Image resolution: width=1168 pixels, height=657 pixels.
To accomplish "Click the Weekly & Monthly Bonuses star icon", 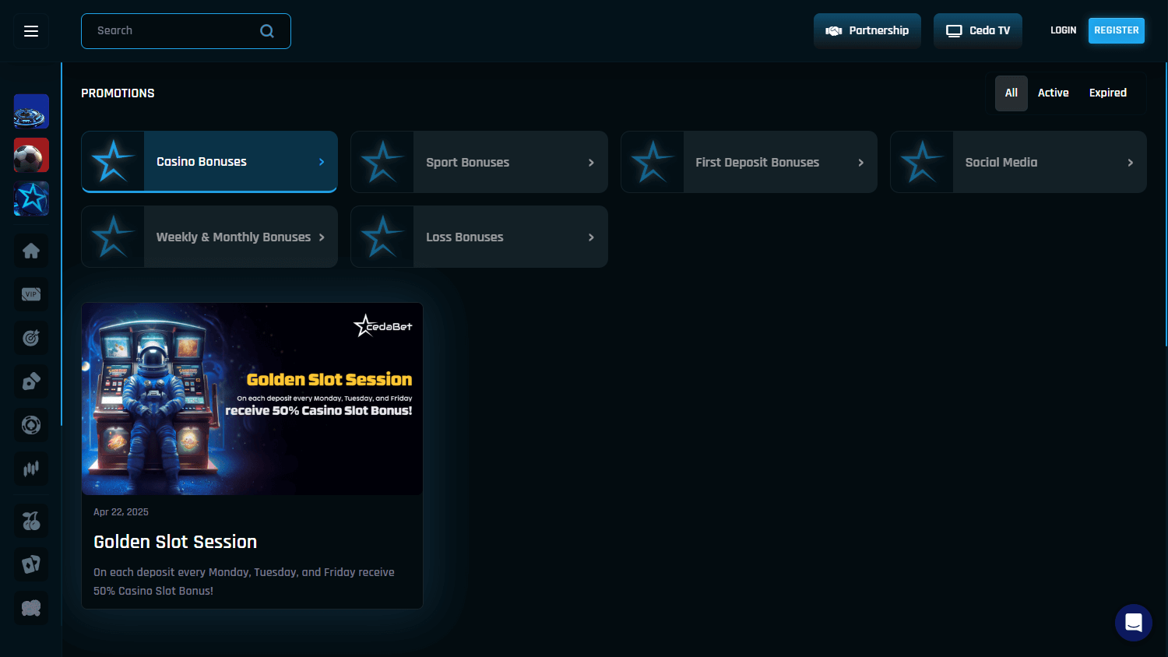I will 113,237.
